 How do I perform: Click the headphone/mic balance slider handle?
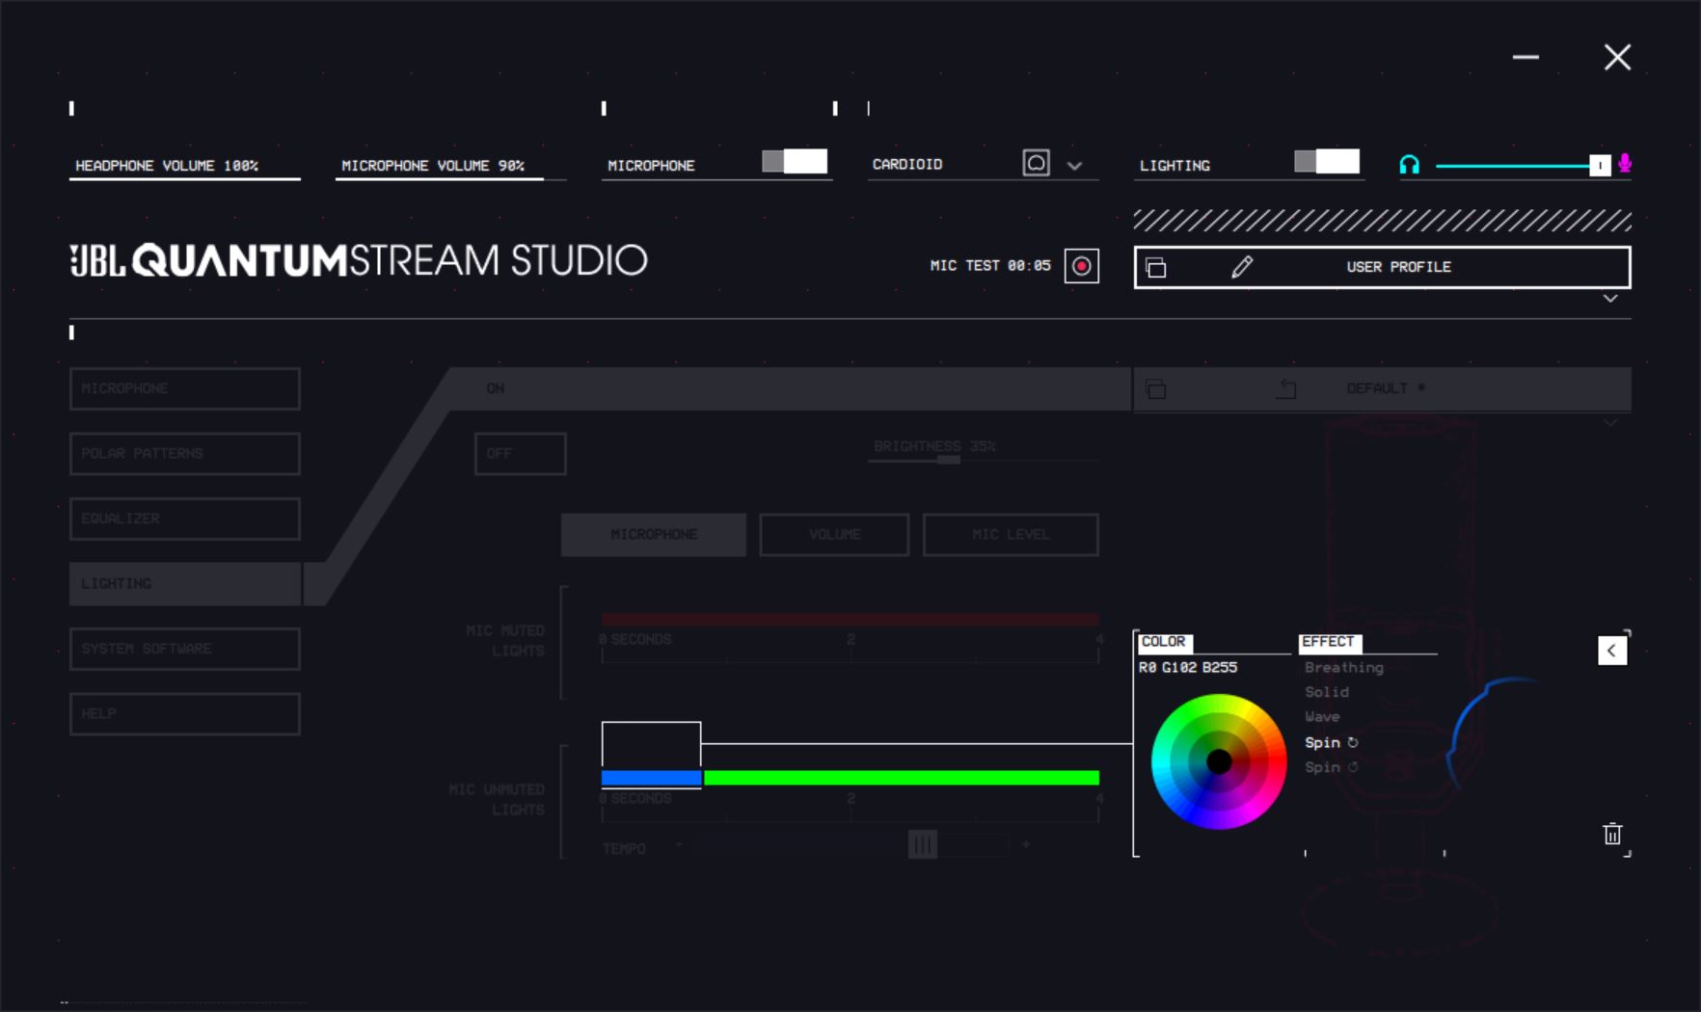[1600, 166]
